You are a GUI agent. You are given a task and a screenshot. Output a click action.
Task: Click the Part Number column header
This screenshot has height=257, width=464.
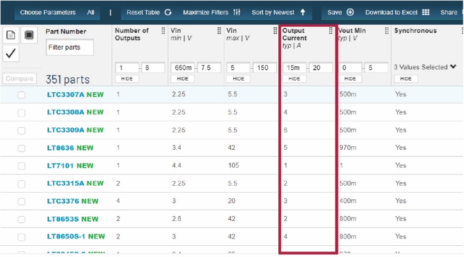pyautogui.click(x=66, y=32)
